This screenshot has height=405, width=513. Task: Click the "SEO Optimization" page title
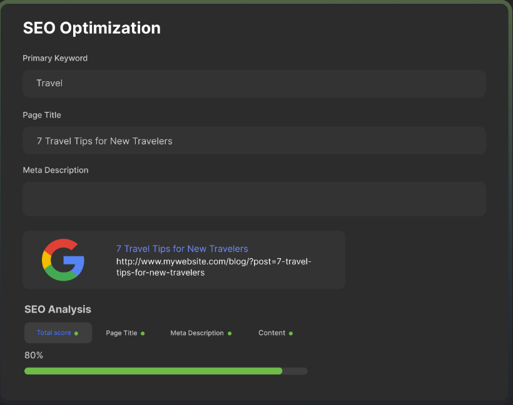pos(91,28)
